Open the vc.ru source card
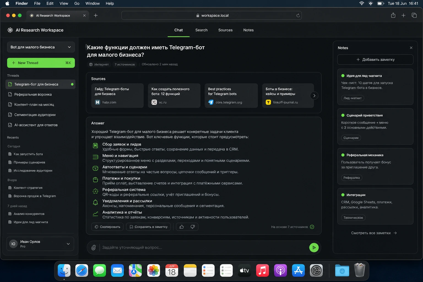Screen dimensions: 423x282 [x=174, y=96]
